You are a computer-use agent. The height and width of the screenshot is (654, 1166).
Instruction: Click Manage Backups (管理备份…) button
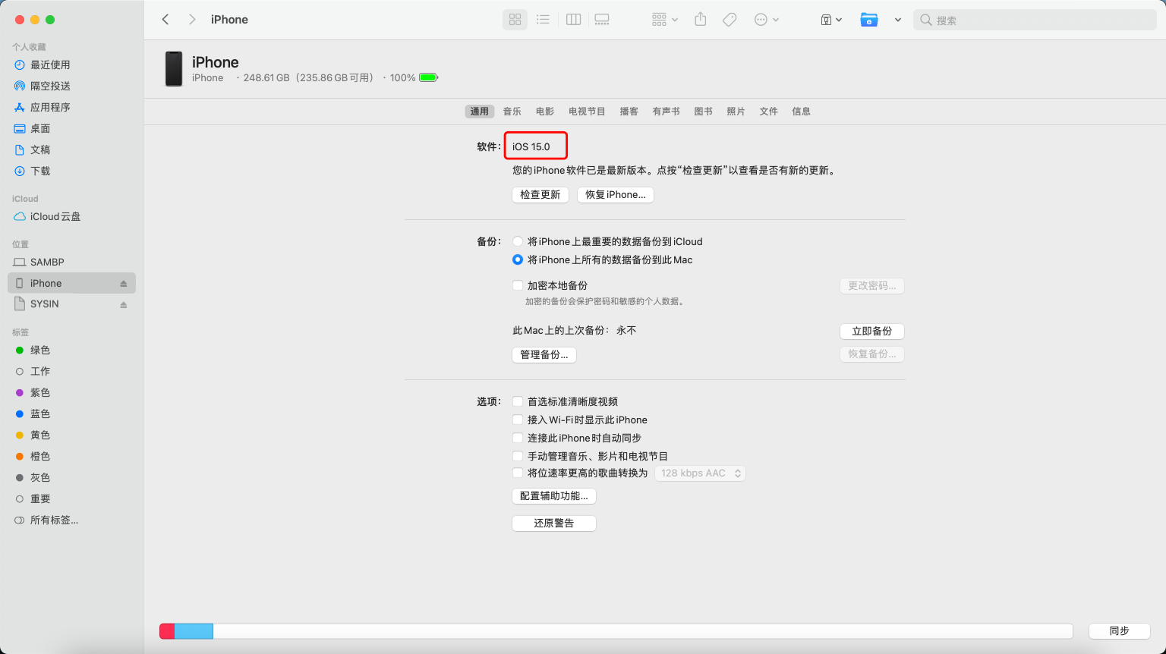544,354
